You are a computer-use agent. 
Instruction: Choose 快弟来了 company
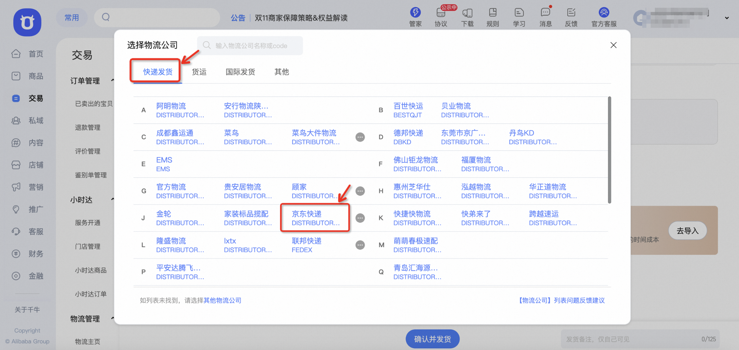point(485,218)
